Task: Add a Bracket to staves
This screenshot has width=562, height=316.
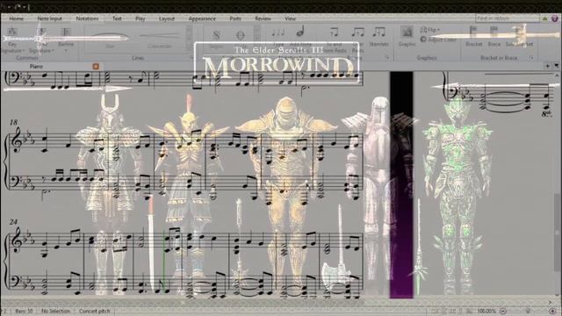Action: (474, 37)
